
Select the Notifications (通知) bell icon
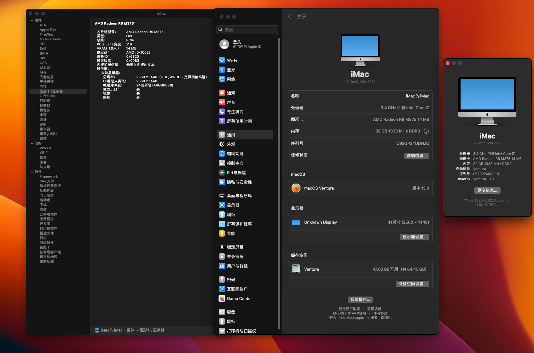tap(222, 93)
